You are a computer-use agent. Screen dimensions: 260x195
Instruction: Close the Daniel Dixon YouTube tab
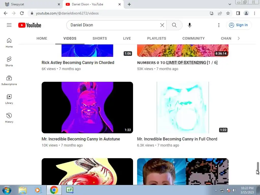tap(120, 4)
